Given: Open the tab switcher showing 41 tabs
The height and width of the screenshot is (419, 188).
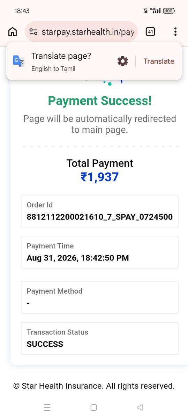Looking at the screenshot, I should click(150, 32).
